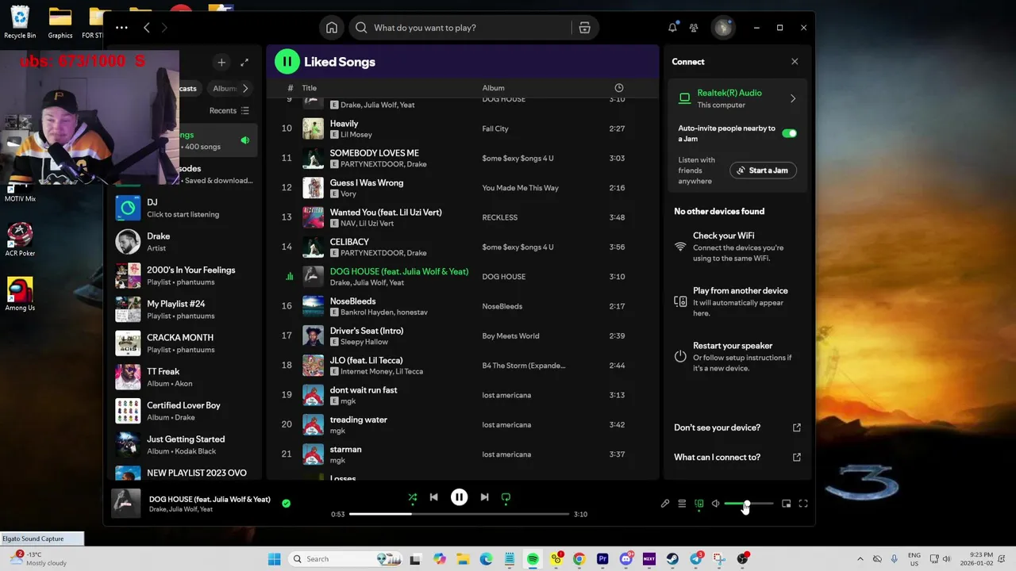The width and height of the screenshot is (1016, 571).
Task: Go back with the left arrow
Action: (146, 28)
